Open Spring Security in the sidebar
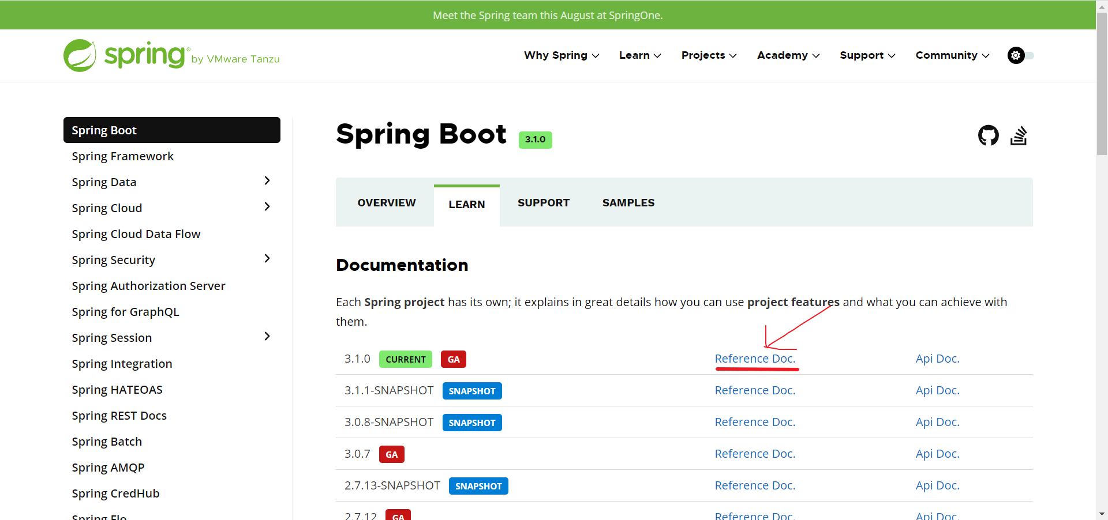1108x520 pixels. pyautogui.click(x=113, y=260)
